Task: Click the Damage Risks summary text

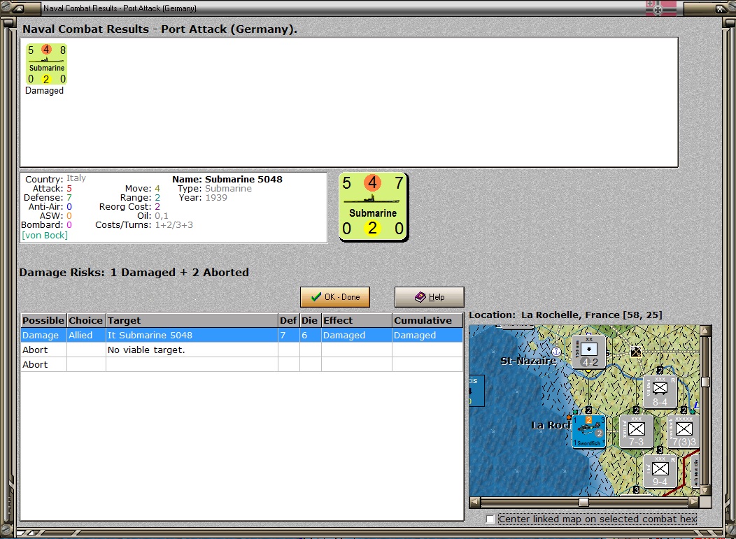Action: (x=134, y=272)
